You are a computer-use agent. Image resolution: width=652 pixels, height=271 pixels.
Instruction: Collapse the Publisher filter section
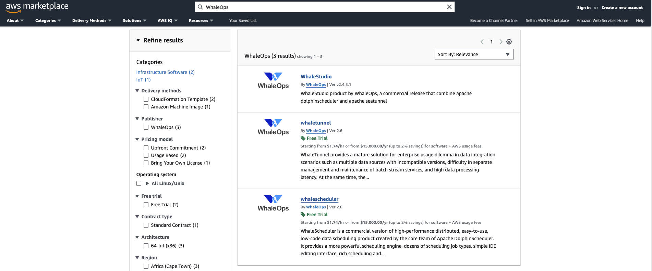(137, 119)
